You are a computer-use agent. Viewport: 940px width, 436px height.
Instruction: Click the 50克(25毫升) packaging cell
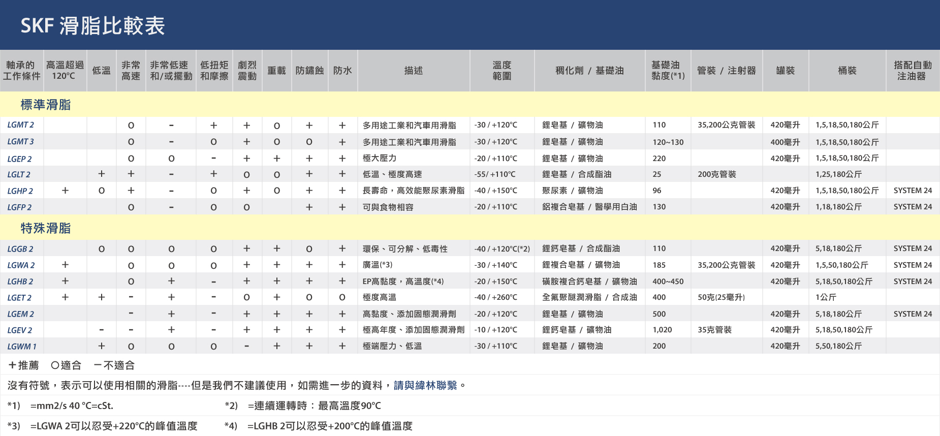point(722,297)
